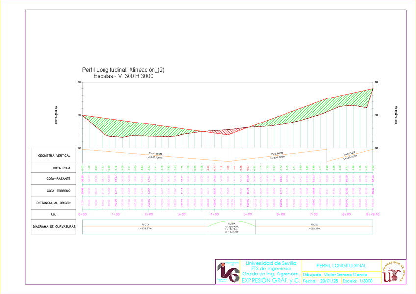Click the Departamento Ingeniería Gráfica logo
Screen dimensions: 416x294
(x=228, y=271)
